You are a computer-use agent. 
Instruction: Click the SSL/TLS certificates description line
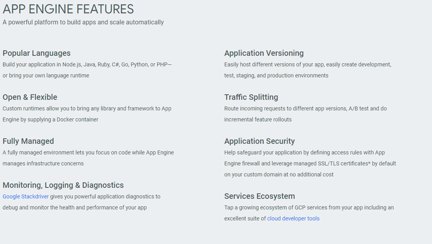click(310, 163)
